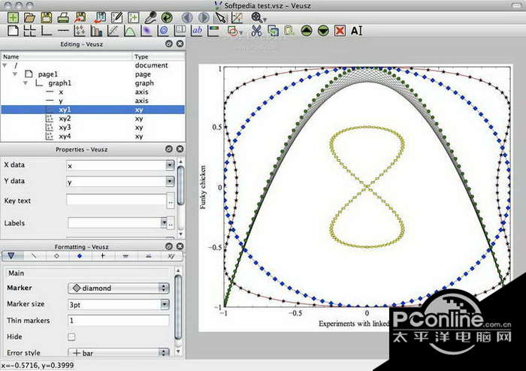The height and width of the screenshot is (371, 526).
Task: Move widget up with green up arrow
Action: [x=307, y=31]
